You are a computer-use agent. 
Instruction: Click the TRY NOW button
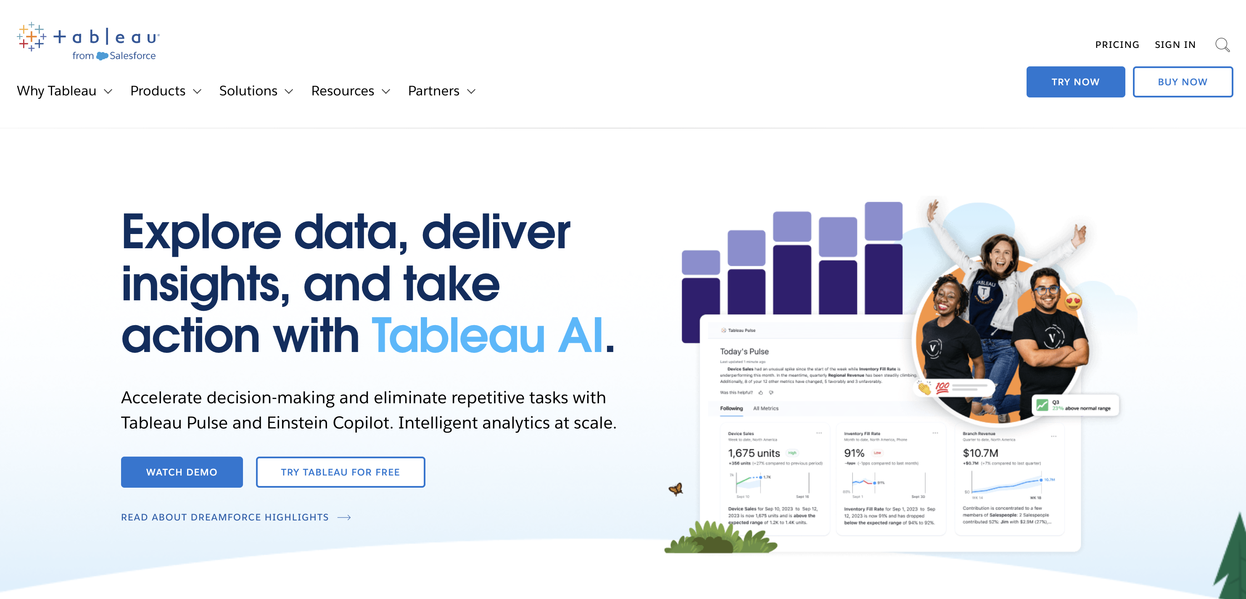click(1076, 81)
